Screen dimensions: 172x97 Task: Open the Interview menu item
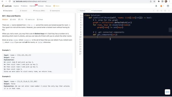[33, 6]
